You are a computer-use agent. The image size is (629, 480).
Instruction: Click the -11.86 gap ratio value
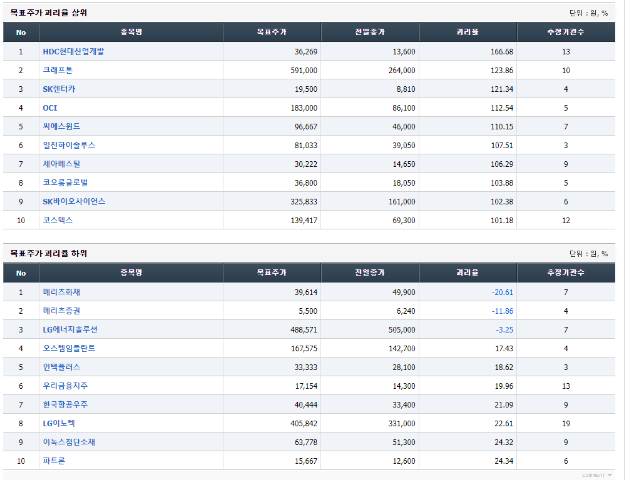(x=503, y=311)
